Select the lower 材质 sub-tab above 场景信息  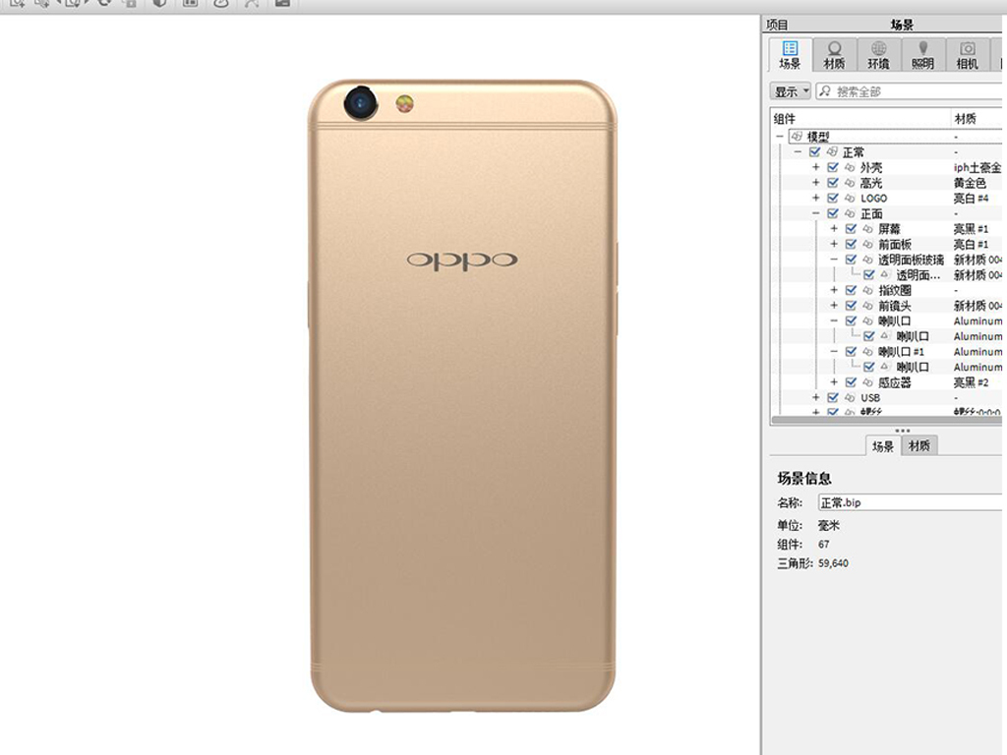[x=919, y=445]
